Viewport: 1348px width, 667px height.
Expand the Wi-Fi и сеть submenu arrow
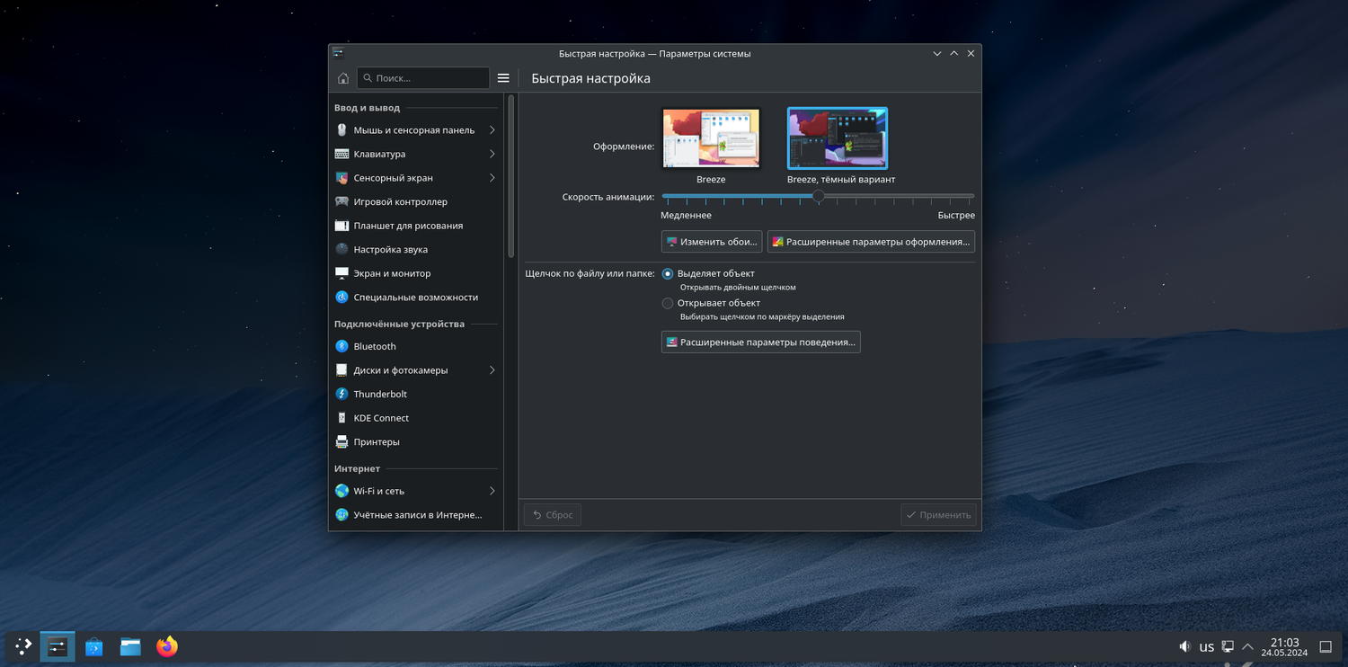(492, 491)
